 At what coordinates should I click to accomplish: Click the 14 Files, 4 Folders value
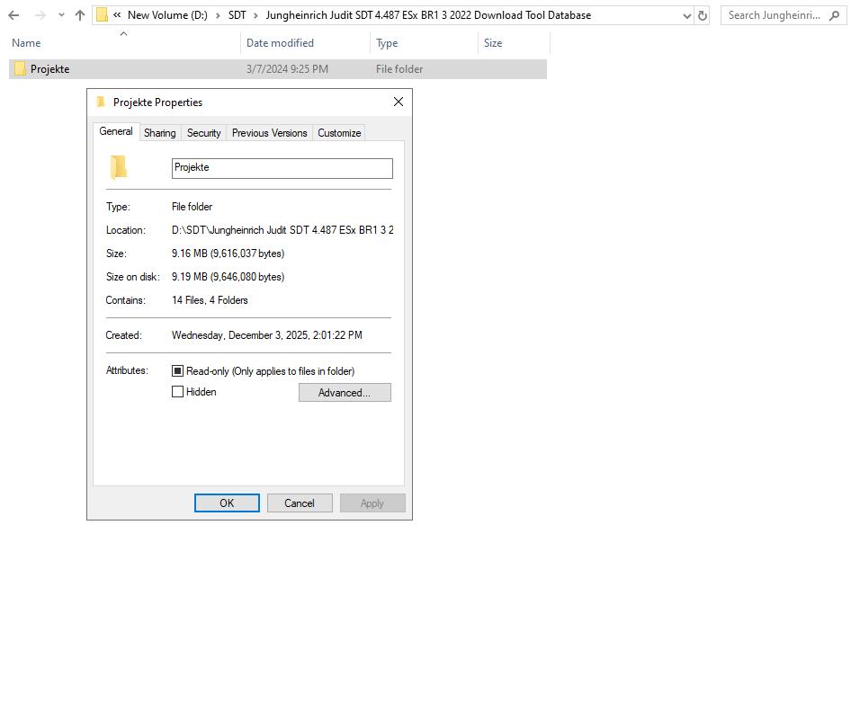coord(210,300)
